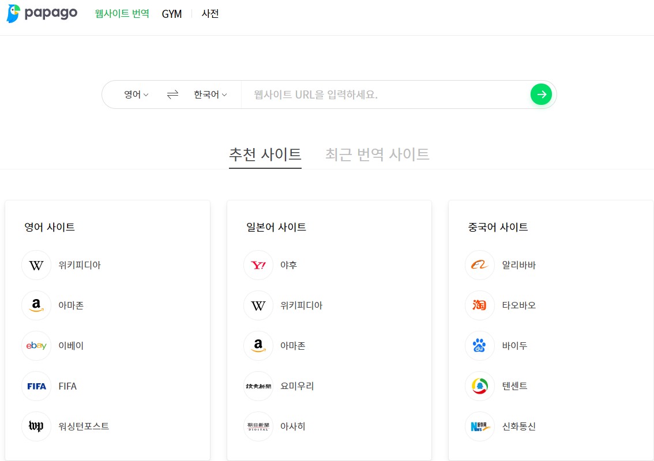The image size is (654, 461).
Task: Open the GYM menu item
Action: [172, 14]
